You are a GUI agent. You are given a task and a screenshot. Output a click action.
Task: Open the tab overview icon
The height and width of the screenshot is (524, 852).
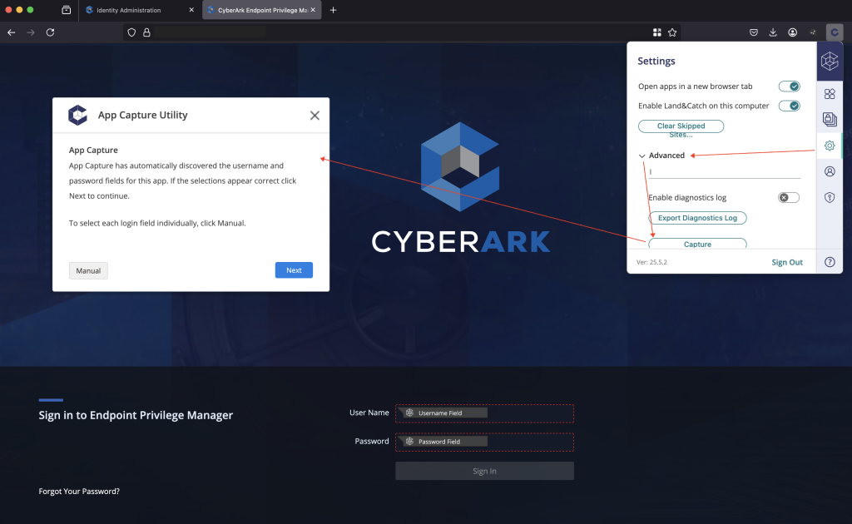point(67,10)
